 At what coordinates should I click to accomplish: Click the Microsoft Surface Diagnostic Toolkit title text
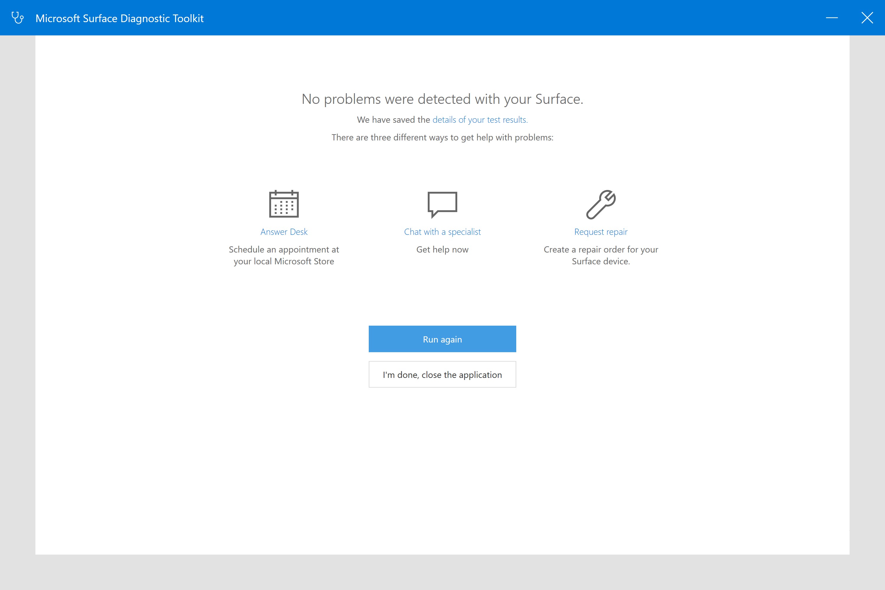(120, 18)
